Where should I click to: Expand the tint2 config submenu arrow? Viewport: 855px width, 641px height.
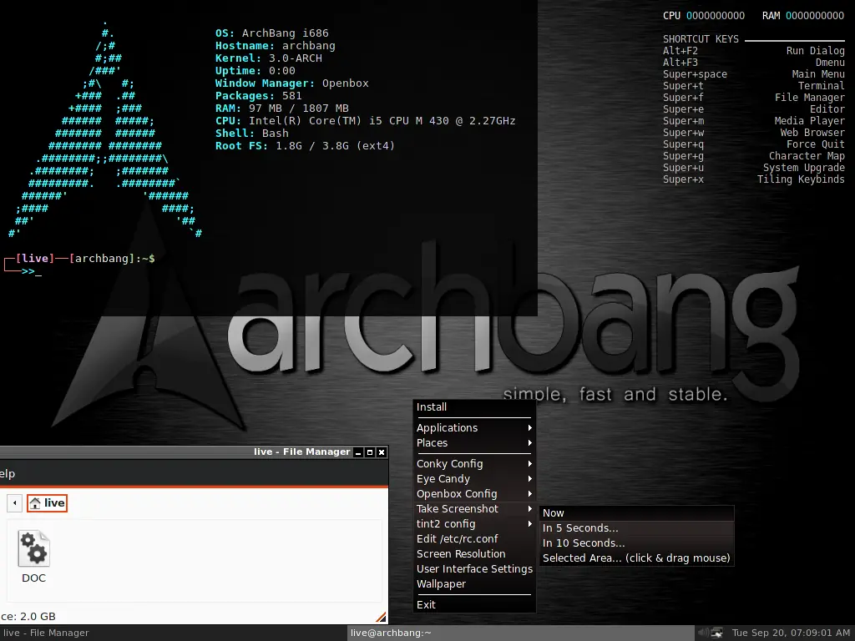coord(529,524)
